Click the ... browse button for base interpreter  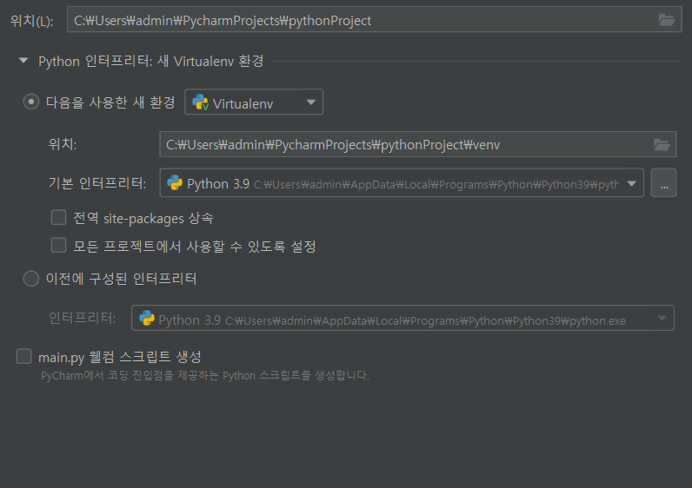point(663,183)
